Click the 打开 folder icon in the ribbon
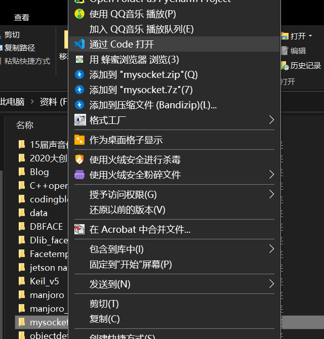The width and height of the screenshot is (324, 339). (285, 36)
